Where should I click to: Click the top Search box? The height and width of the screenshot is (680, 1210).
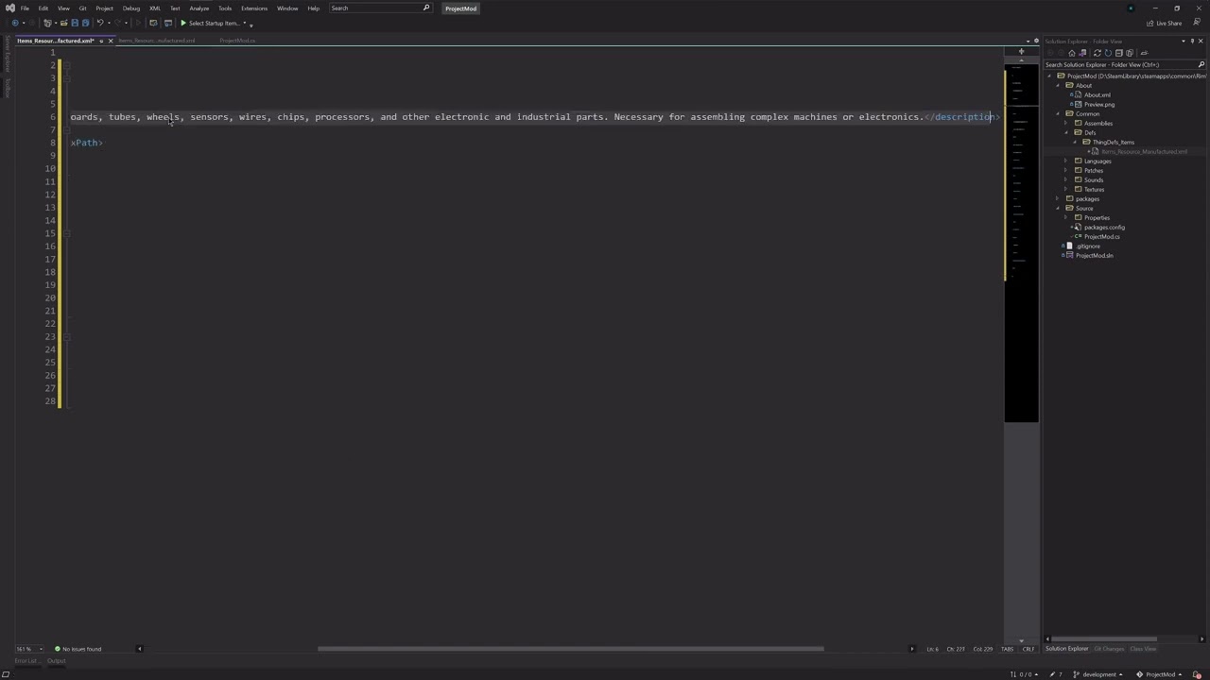(379, 8)
